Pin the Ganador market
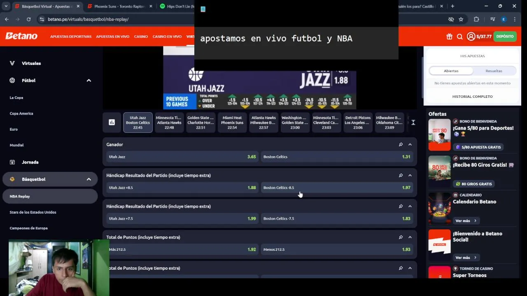Screen dimensions: 527x296 tap(401, 145)
